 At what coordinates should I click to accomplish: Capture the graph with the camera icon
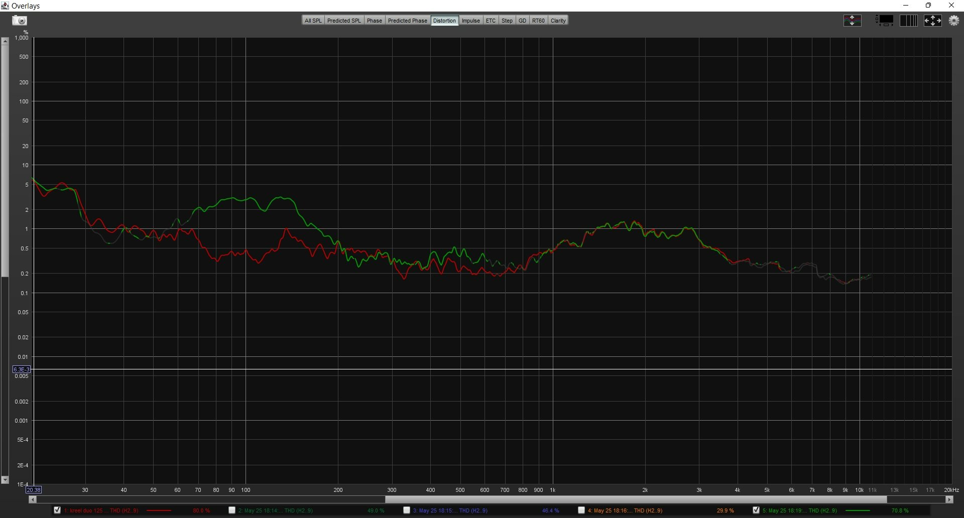tap(20, 21)
